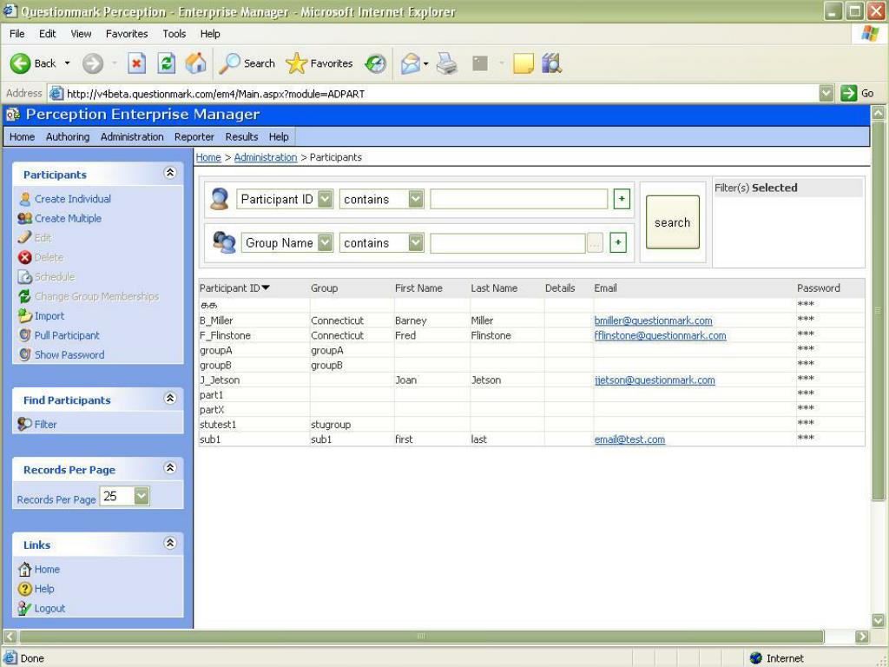889x667 pixels.
Task: Click the search button
Action: (x=673, y=222)
